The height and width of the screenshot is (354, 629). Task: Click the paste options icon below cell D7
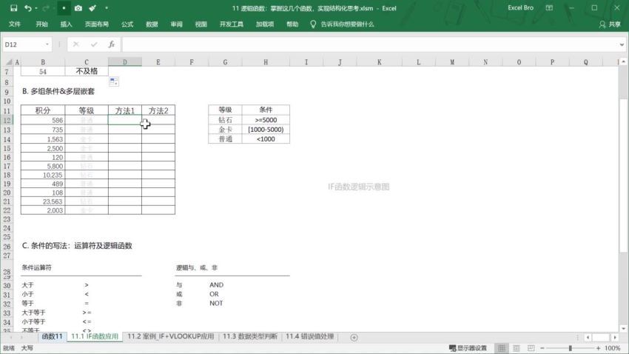(x=113, y=81)
